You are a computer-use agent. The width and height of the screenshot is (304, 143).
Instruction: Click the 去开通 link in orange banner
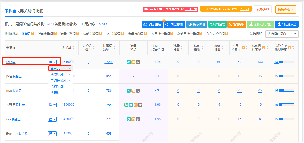[244, 9]
